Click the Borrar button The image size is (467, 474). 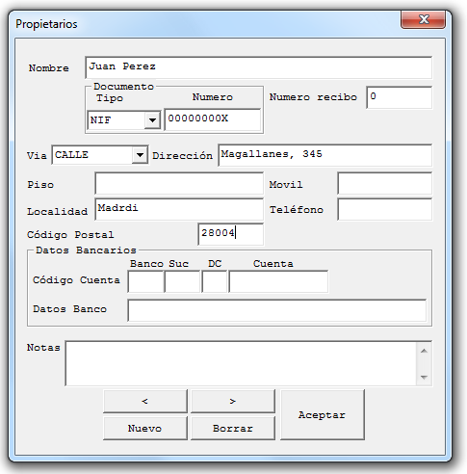coord(233,428)
